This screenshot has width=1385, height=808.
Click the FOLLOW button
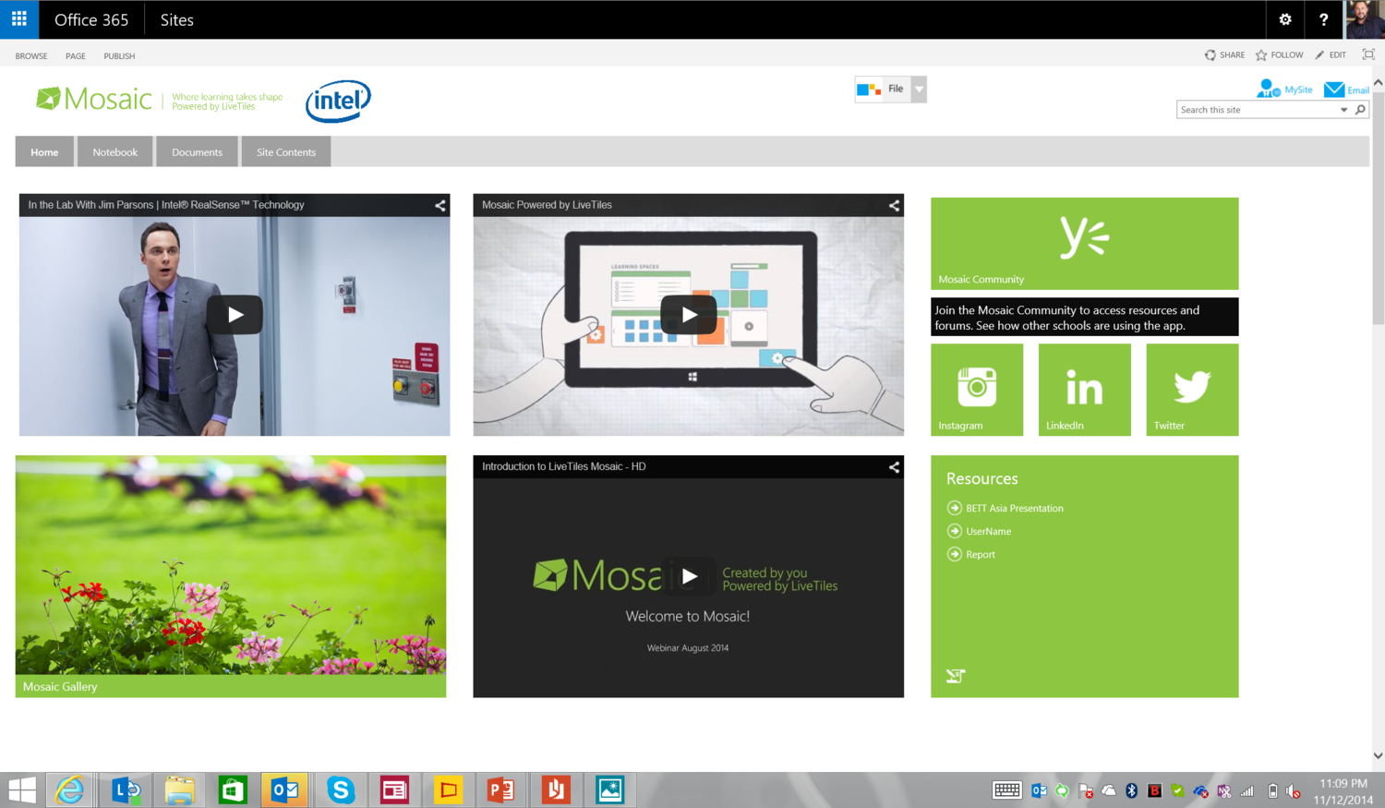coord(1279,54)
